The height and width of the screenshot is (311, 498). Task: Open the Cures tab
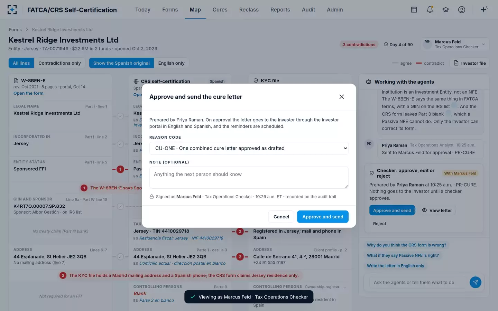(x=220, y=10)
